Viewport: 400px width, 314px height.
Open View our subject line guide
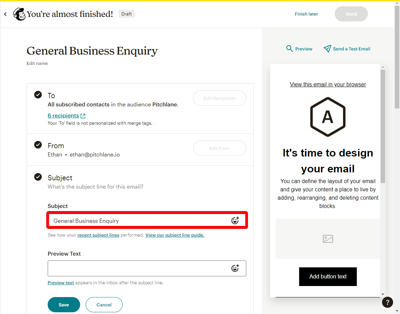(175, 235)
